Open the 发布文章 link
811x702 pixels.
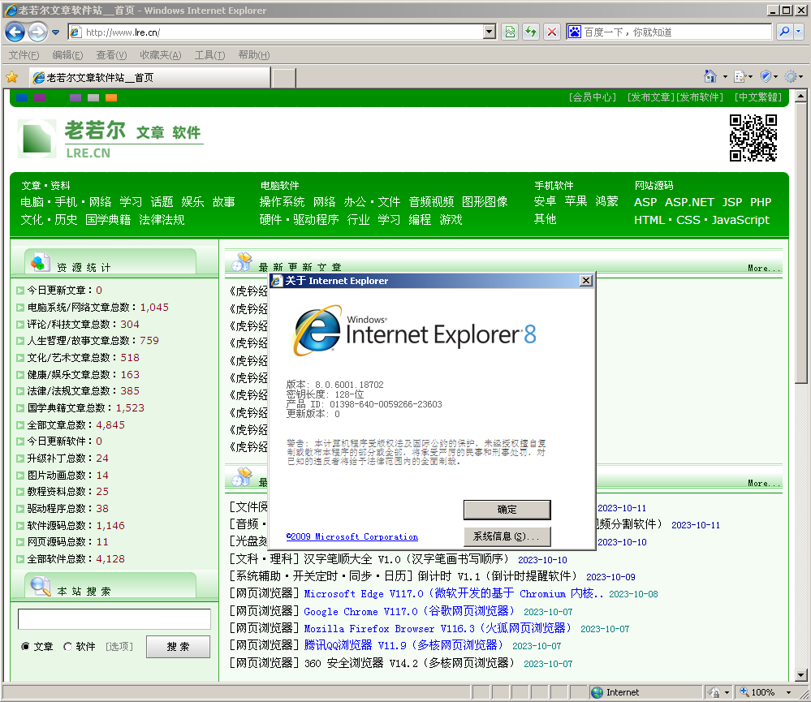click(x=651, y=97)
